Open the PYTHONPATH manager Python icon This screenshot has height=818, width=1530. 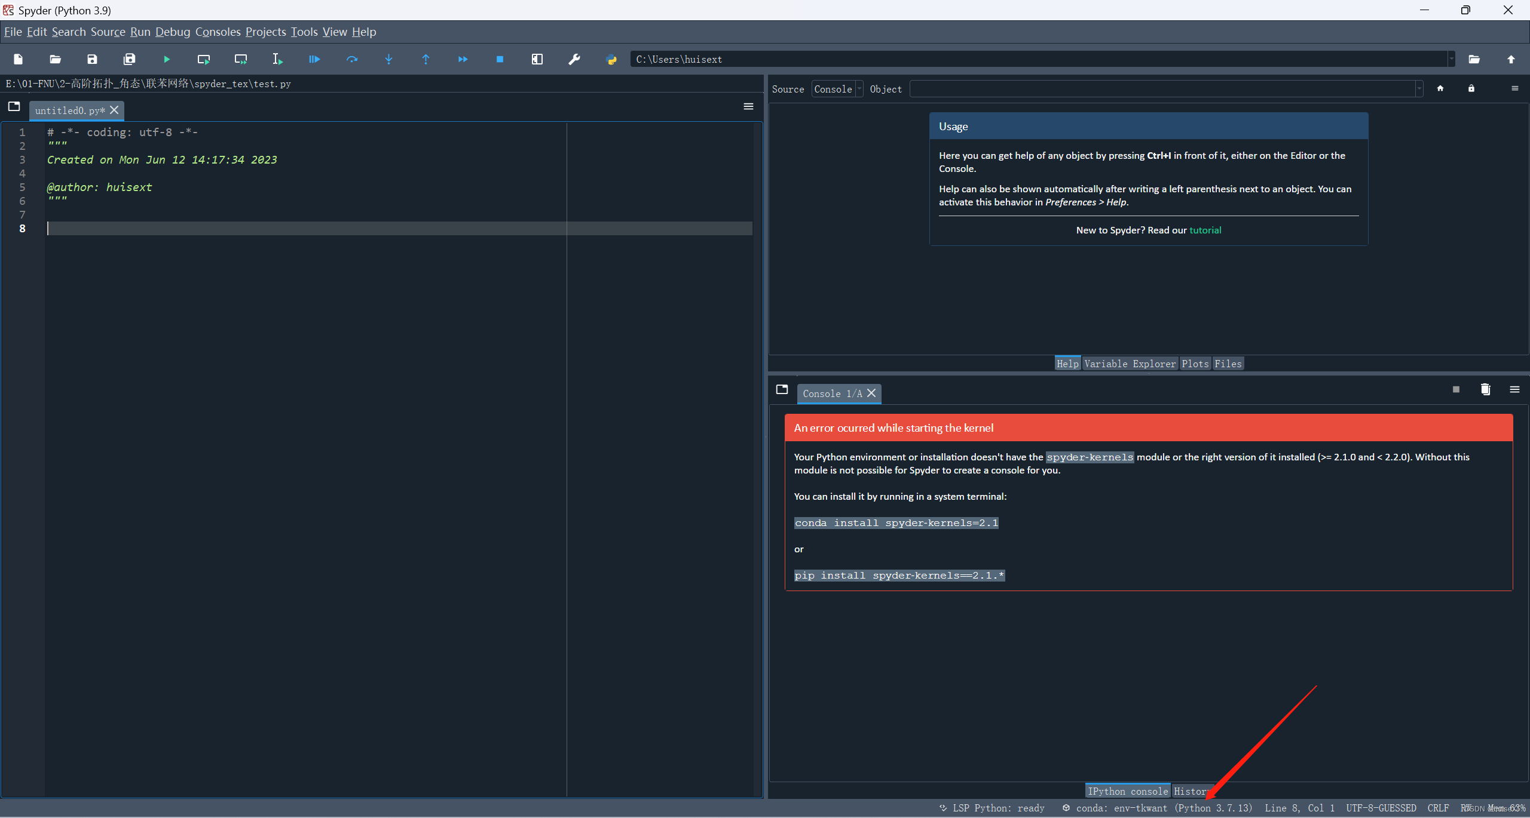[x=611, y=59]
